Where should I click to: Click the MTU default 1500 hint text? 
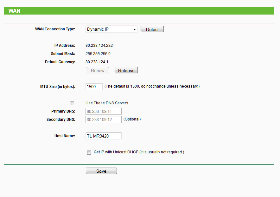click(152, 86)
